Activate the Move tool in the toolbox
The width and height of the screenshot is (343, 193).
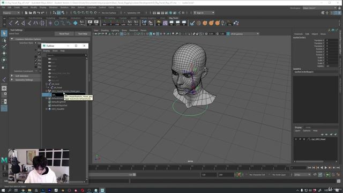coord(4,53)
